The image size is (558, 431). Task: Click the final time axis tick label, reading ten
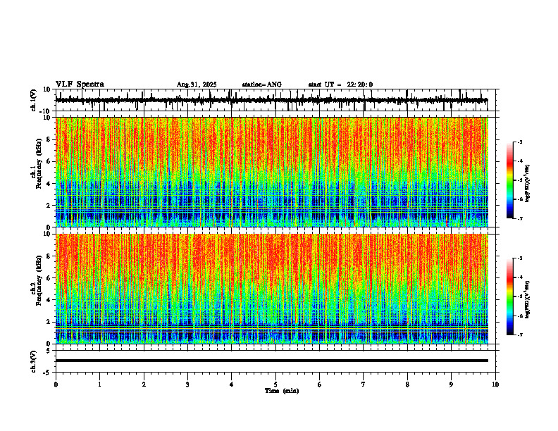(x=495, y=385)
